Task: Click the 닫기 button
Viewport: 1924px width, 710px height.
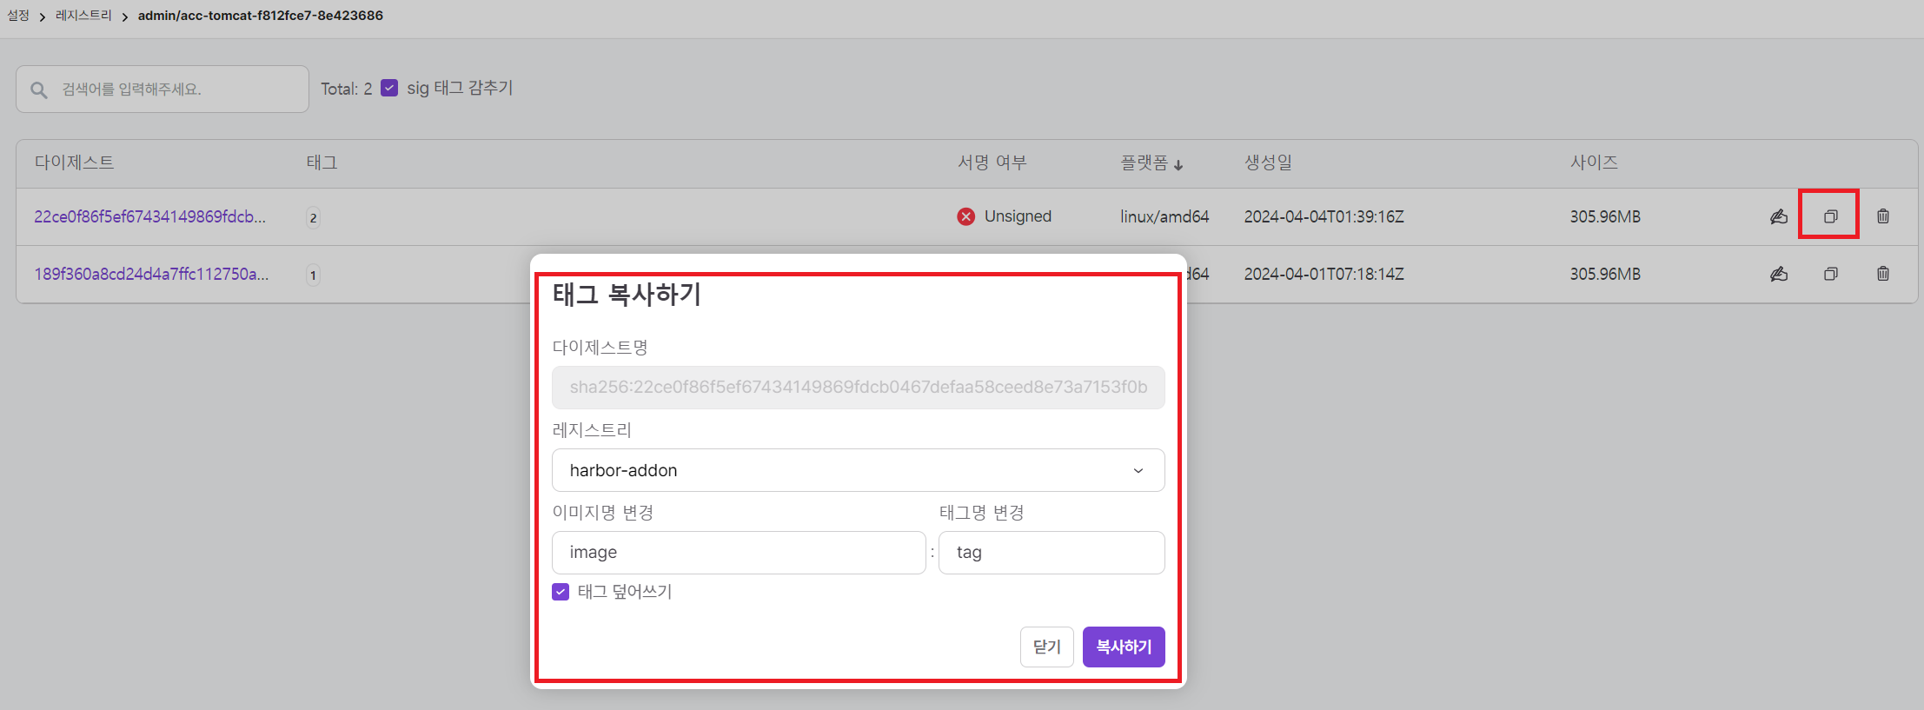Action: tap(1047, 647)
